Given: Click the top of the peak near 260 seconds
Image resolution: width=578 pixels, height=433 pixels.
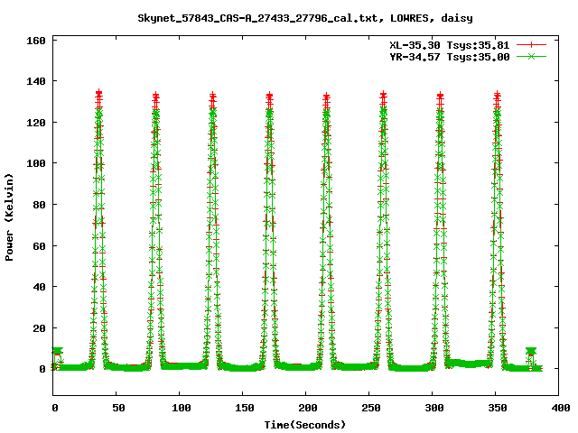Looking at the screenshot, I should (383, 95).
